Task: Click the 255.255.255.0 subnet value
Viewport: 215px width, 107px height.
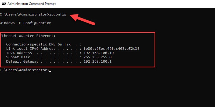Action: (98, 57)
